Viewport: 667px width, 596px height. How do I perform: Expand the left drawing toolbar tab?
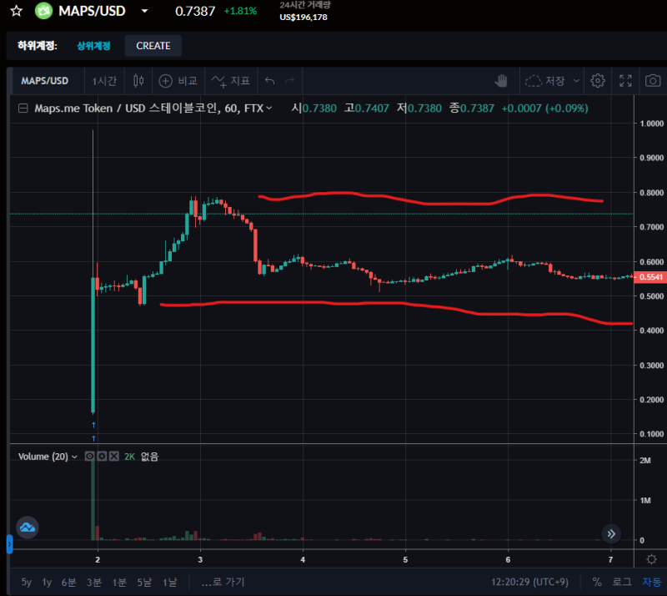coord(9,544)
